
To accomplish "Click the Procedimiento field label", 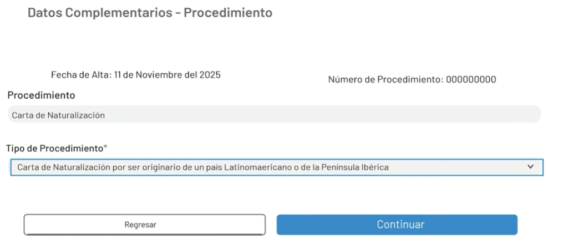I will [x=41, y=95].
